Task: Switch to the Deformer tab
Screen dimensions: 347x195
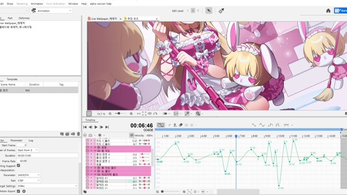Action: [24, 18]
